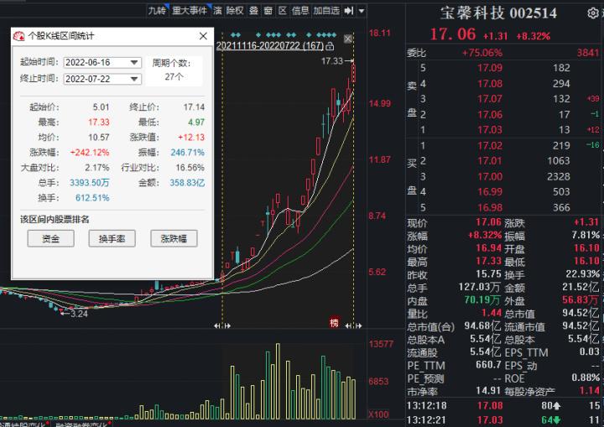Click date range link 20211116-20220722 (167)

270,46
